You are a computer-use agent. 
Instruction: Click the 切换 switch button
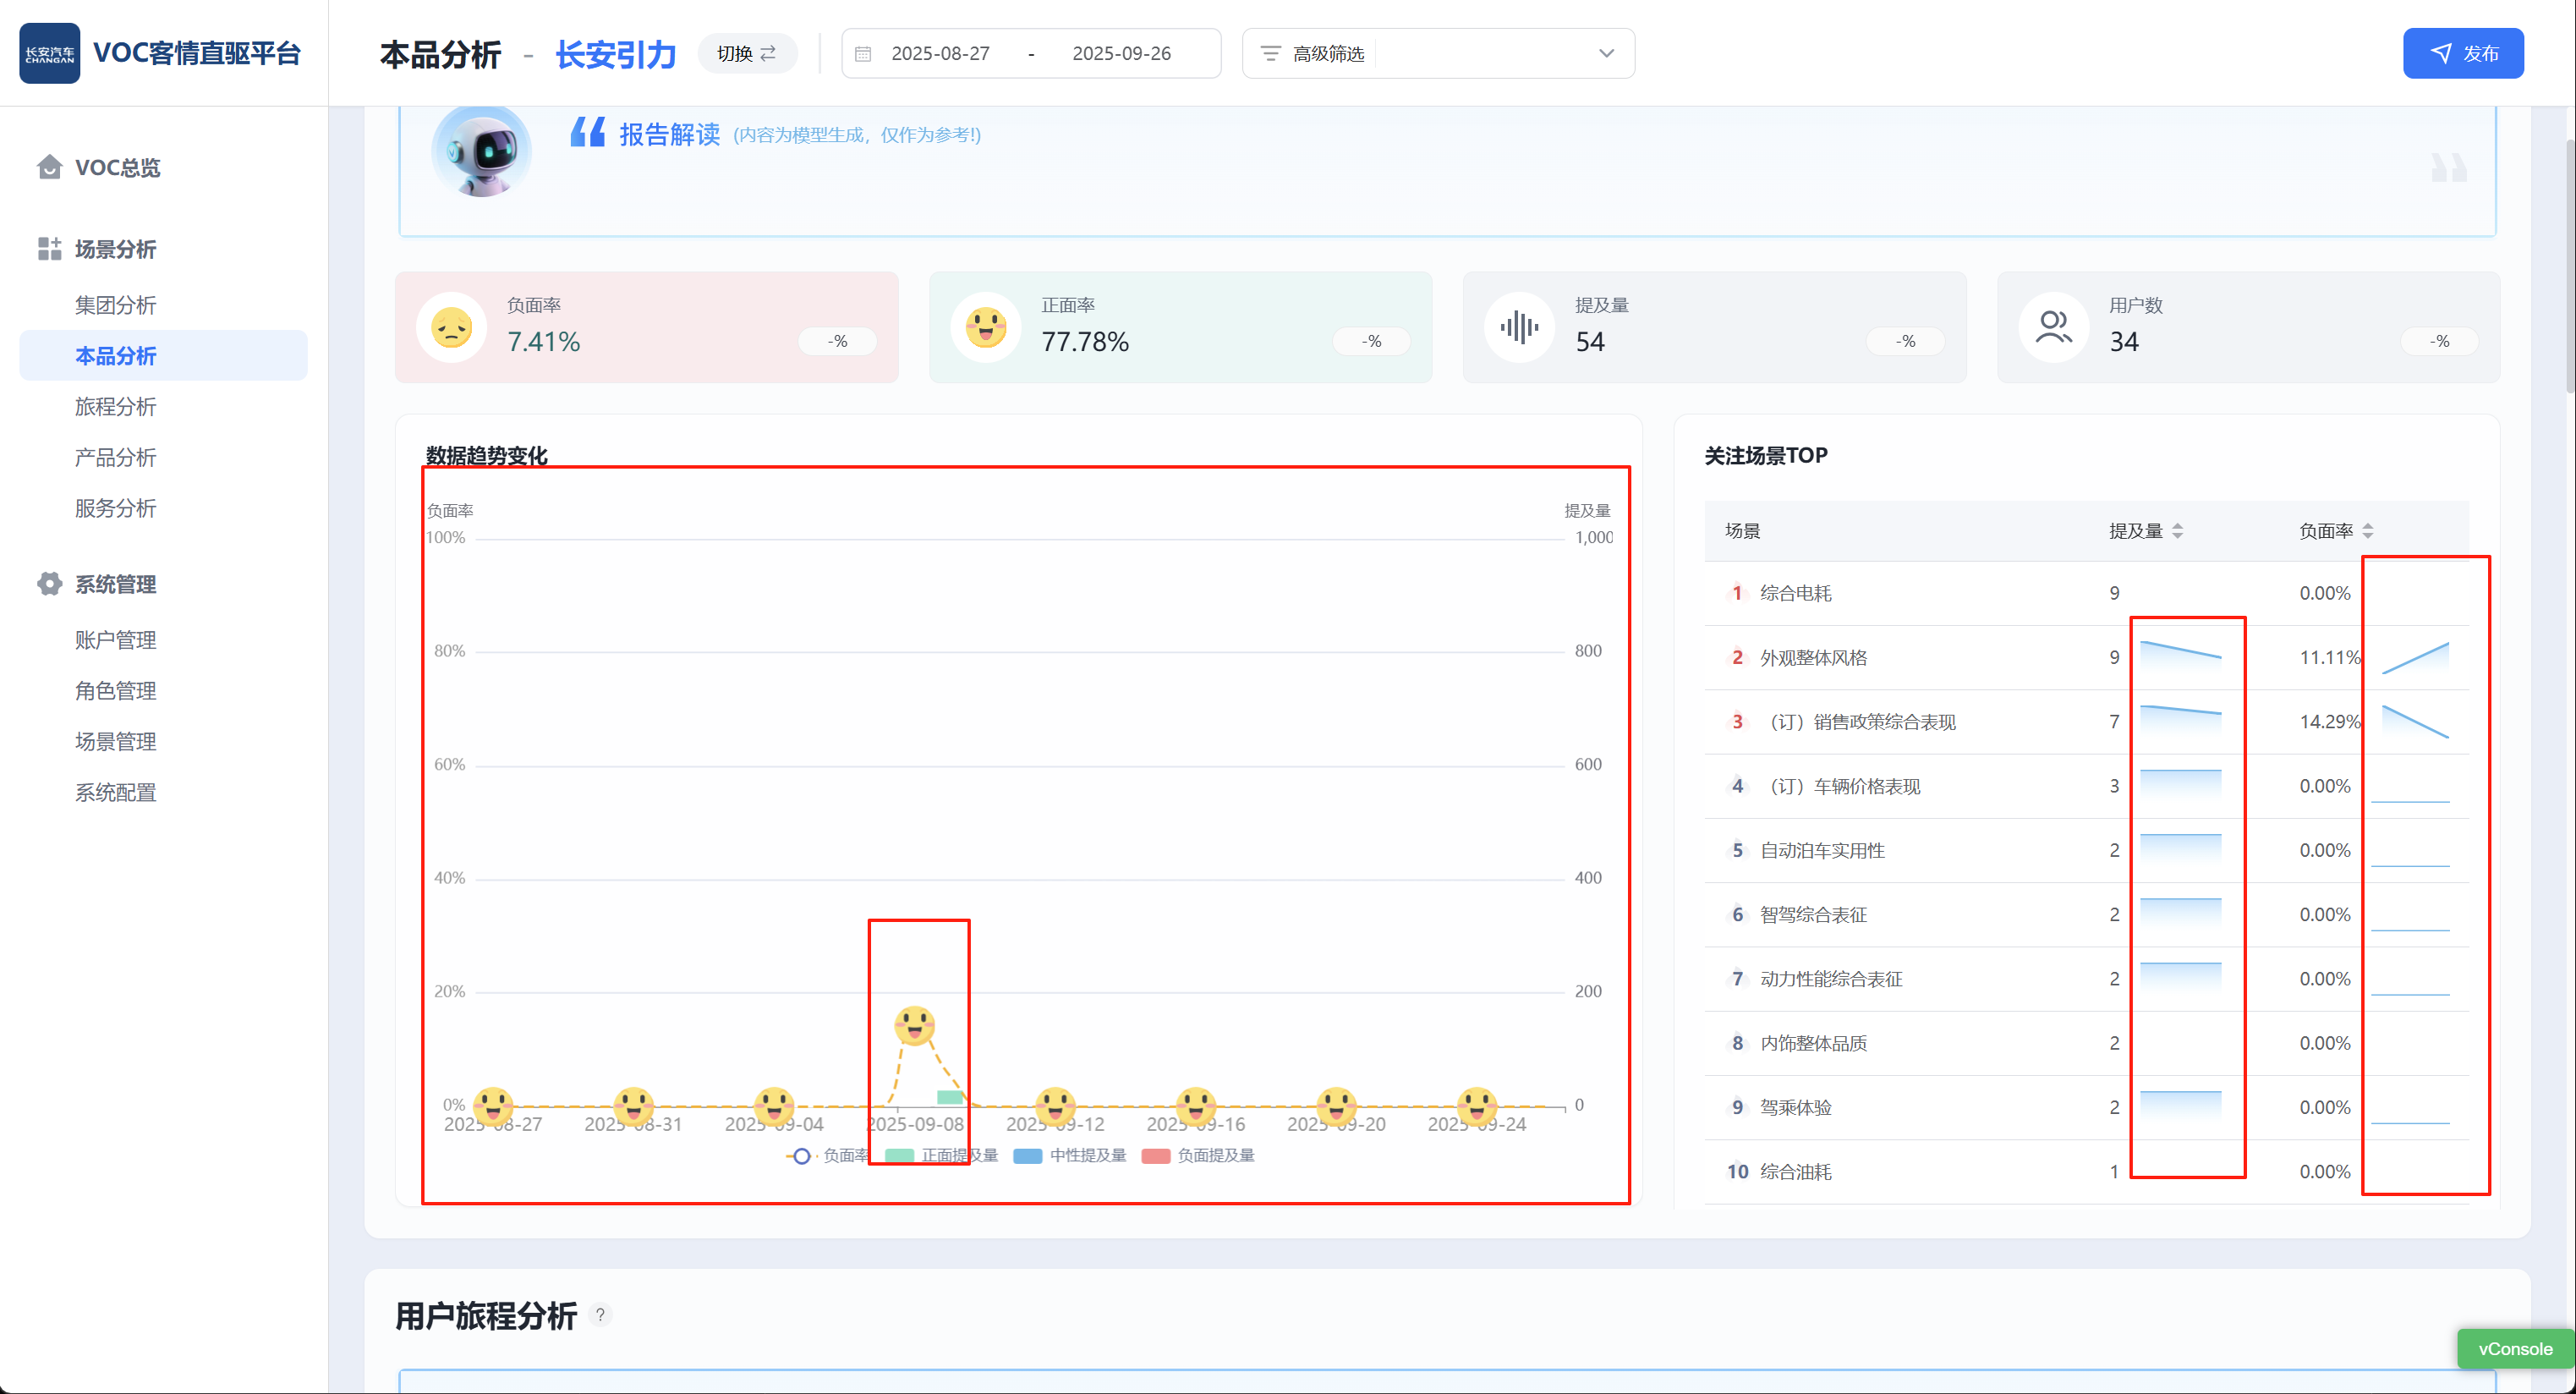pos(746,54)
